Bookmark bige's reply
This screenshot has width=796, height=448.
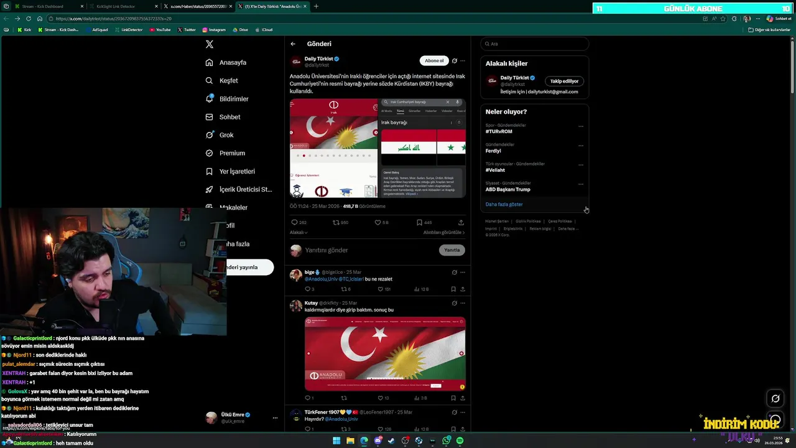pyautogui.click(x=453, y=289)
